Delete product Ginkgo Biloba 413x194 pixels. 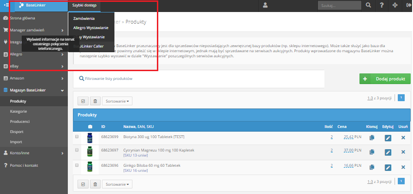pos(403,167)
